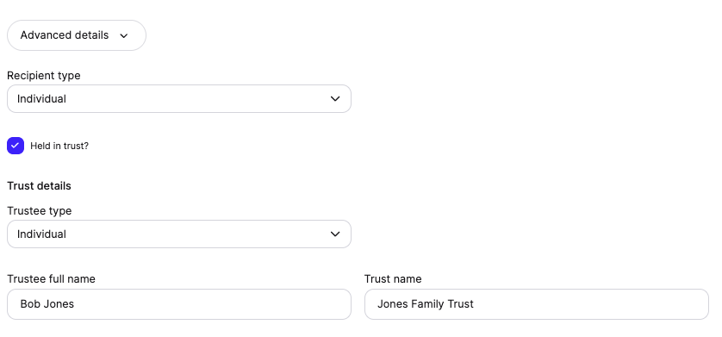This screenshot has height=337, width=722.
Task: Click the Recipient type dropdown arrow
Action: [335, 98]
